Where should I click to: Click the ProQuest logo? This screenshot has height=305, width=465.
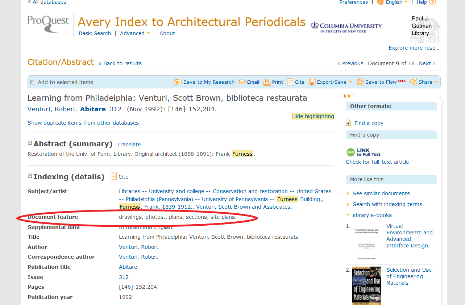point(48,24)
